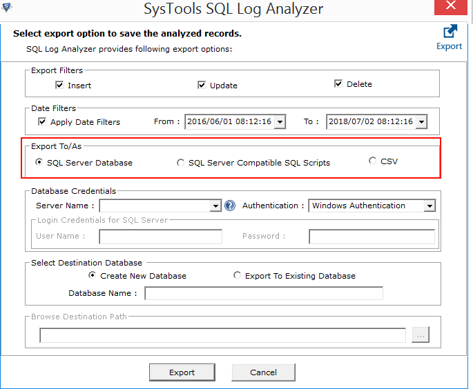Toggle Apply Date Filters checkbox
Image resolution: width=473 pixels, height=389 pixels.
[x=42, y=121]
